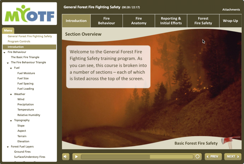
Task: Collapse the Weather subsection arrow
Action: (x=11, y=95)
